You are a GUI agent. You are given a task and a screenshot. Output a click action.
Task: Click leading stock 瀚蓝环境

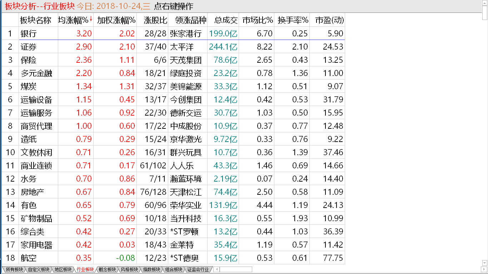[186, 179]
